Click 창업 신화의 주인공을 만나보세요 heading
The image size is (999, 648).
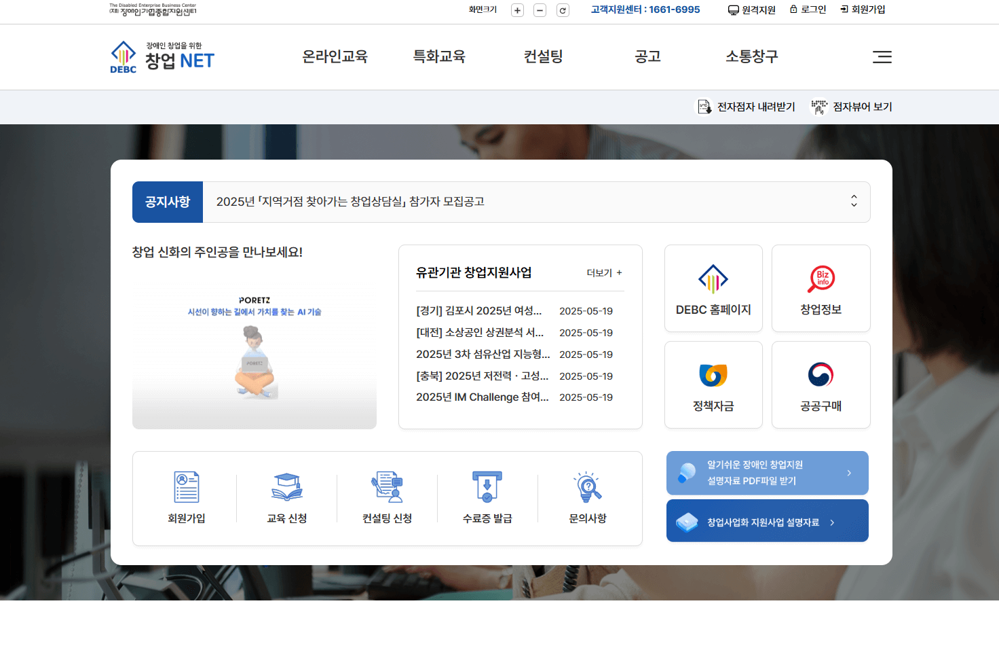coord(217,252)
